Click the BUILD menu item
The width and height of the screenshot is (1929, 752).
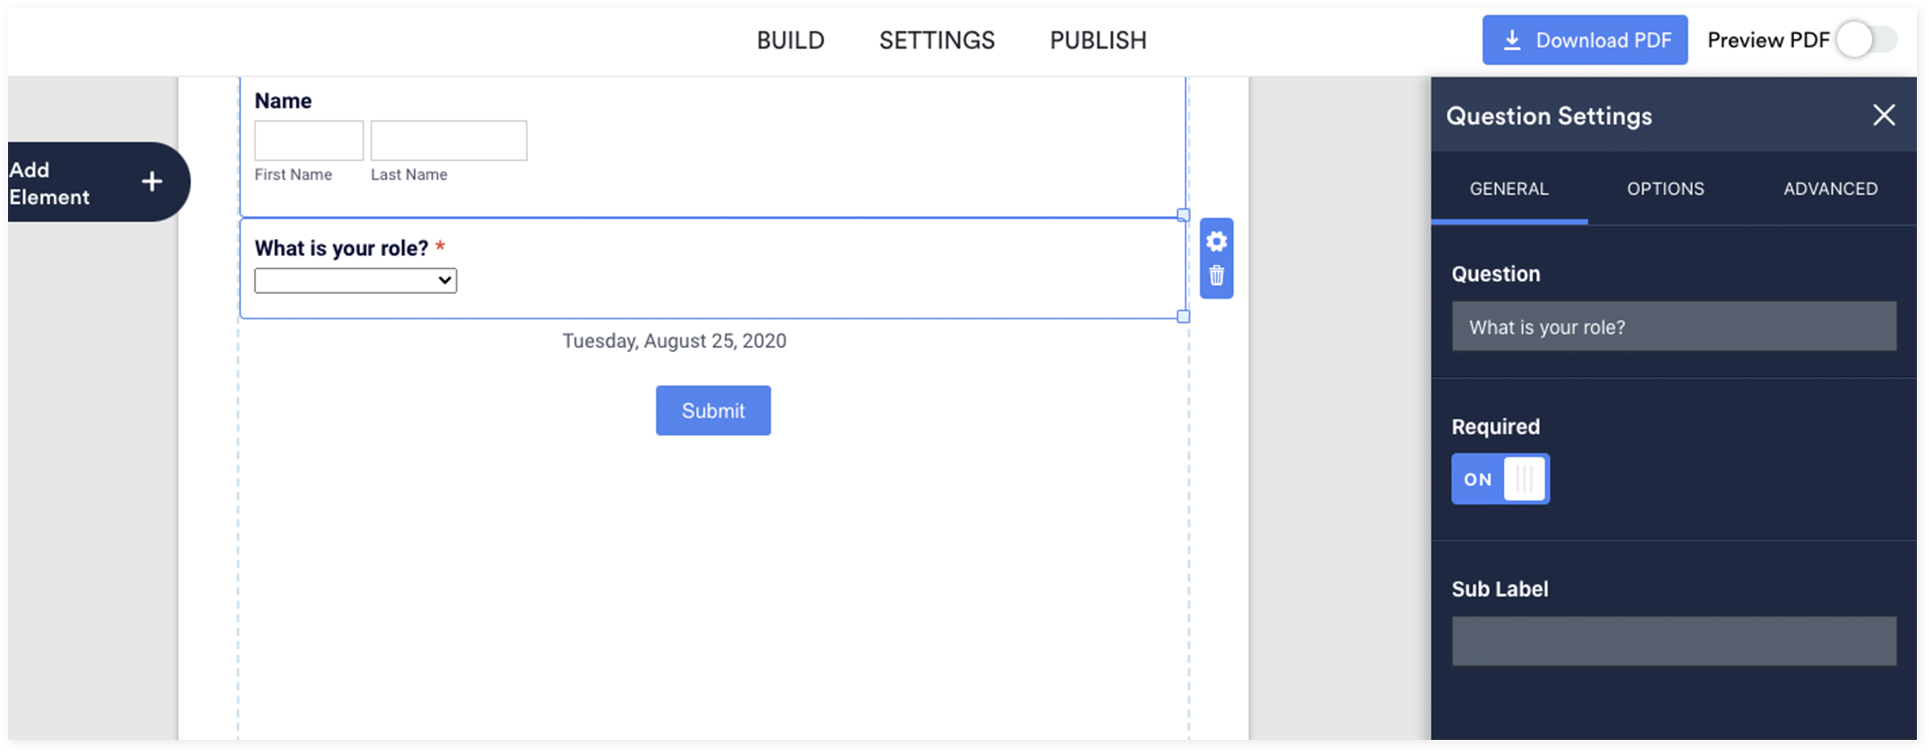tap(790, 41)
